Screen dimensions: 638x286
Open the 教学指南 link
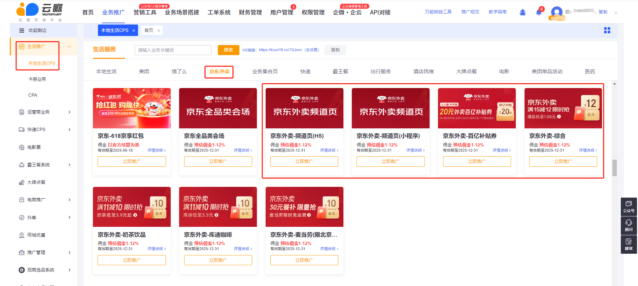498,12
